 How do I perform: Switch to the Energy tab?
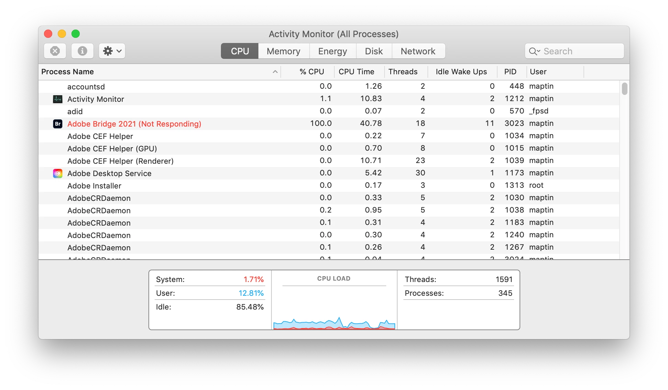point(333,51)
